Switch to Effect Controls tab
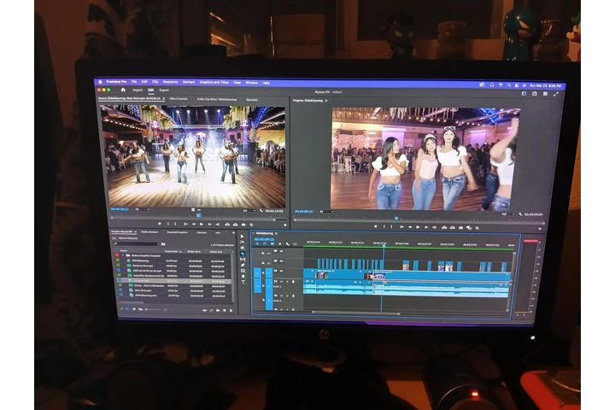 coord(179,99)
